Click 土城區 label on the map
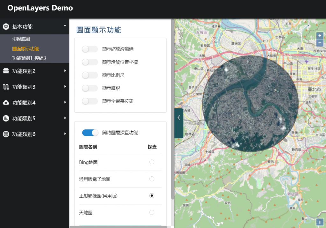Viewport: 326px width, 228px height. click(210, 152)
